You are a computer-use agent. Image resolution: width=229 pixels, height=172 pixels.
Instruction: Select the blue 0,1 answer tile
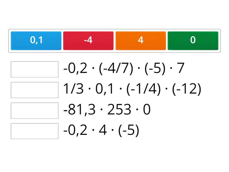[x=36, y=40]
